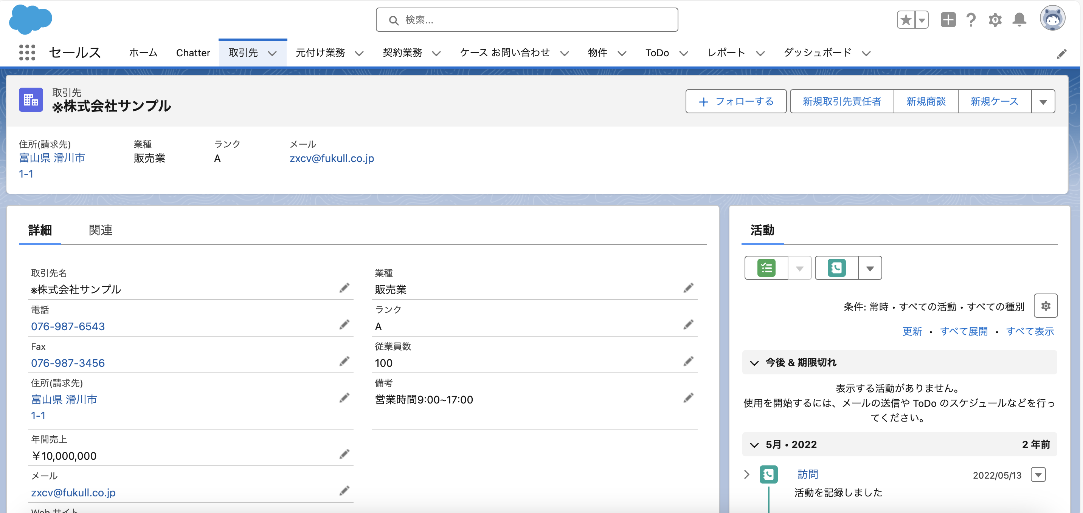Viewport: 1083px width, 513px height.
Task: Click the 更新 link in activity panel
Action: tap(912, 332)
